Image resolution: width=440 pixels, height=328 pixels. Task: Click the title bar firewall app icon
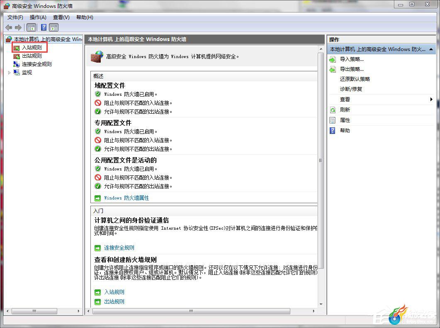pyautogui.click(x=7, y=6)
